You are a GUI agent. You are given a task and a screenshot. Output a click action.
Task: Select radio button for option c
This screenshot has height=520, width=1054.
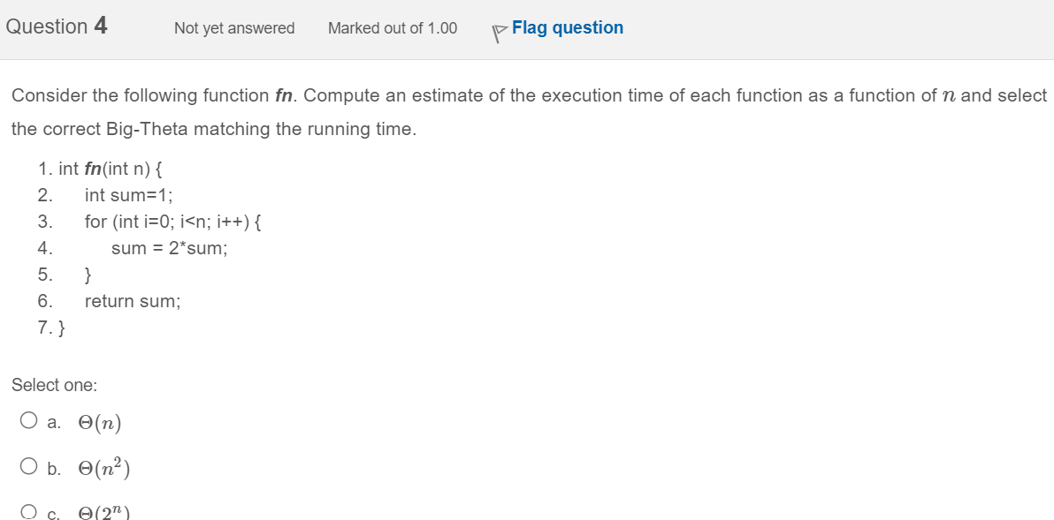29,512
